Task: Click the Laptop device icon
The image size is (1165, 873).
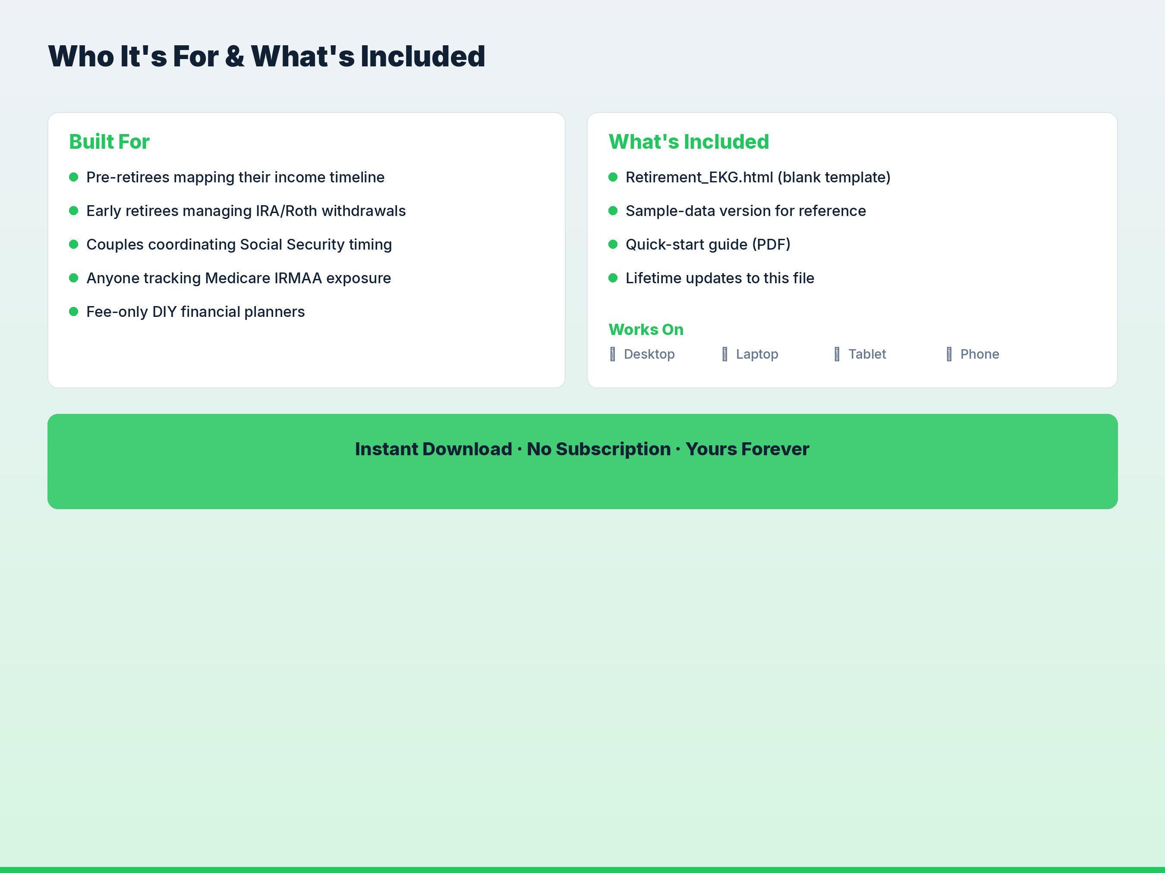Action: (x=725, y=354)
